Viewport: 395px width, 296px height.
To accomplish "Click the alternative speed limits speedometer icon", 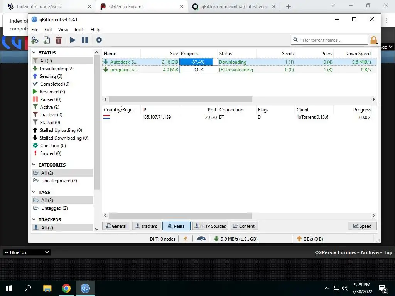I will point(201,239).
